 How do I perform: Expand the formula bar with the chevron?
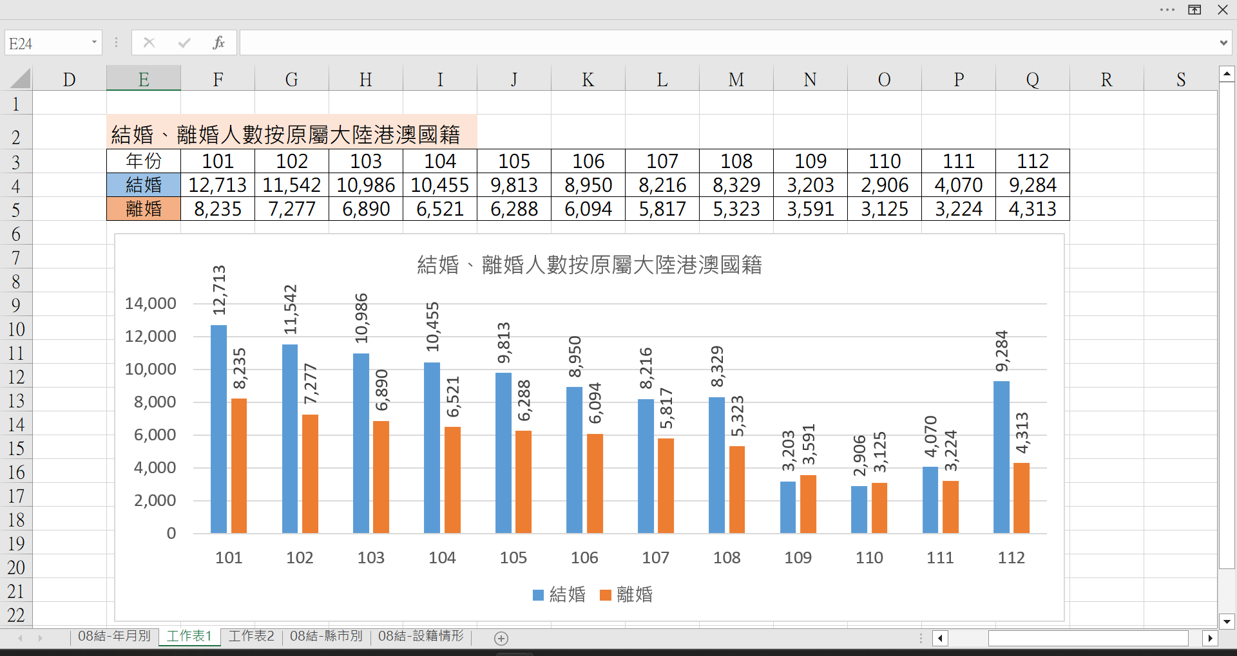(x=1223, y=43)
